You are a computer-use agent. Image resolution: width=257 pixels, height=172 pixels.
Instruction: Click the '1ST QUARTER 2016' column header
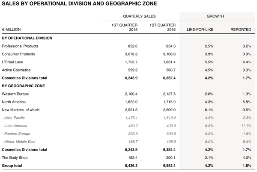tap(163, 27)
